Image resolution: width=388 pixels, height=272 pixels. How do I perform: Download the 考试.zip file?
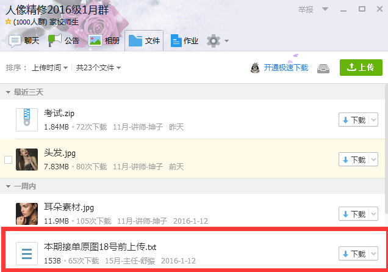click(x=354, y=120)
